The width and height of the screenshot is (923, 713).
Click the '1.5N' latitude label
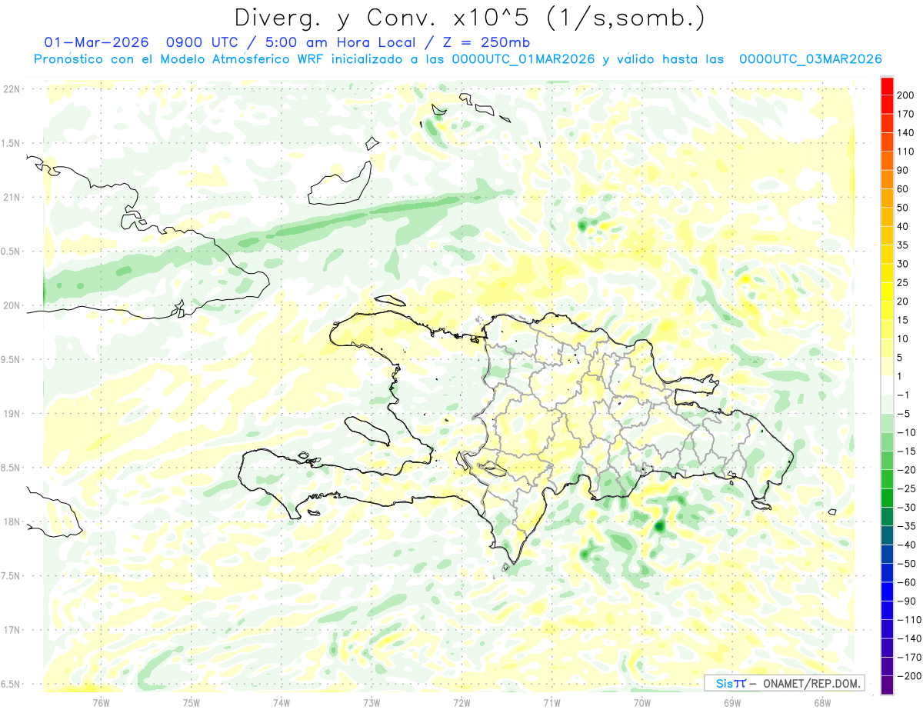point(11,143)
